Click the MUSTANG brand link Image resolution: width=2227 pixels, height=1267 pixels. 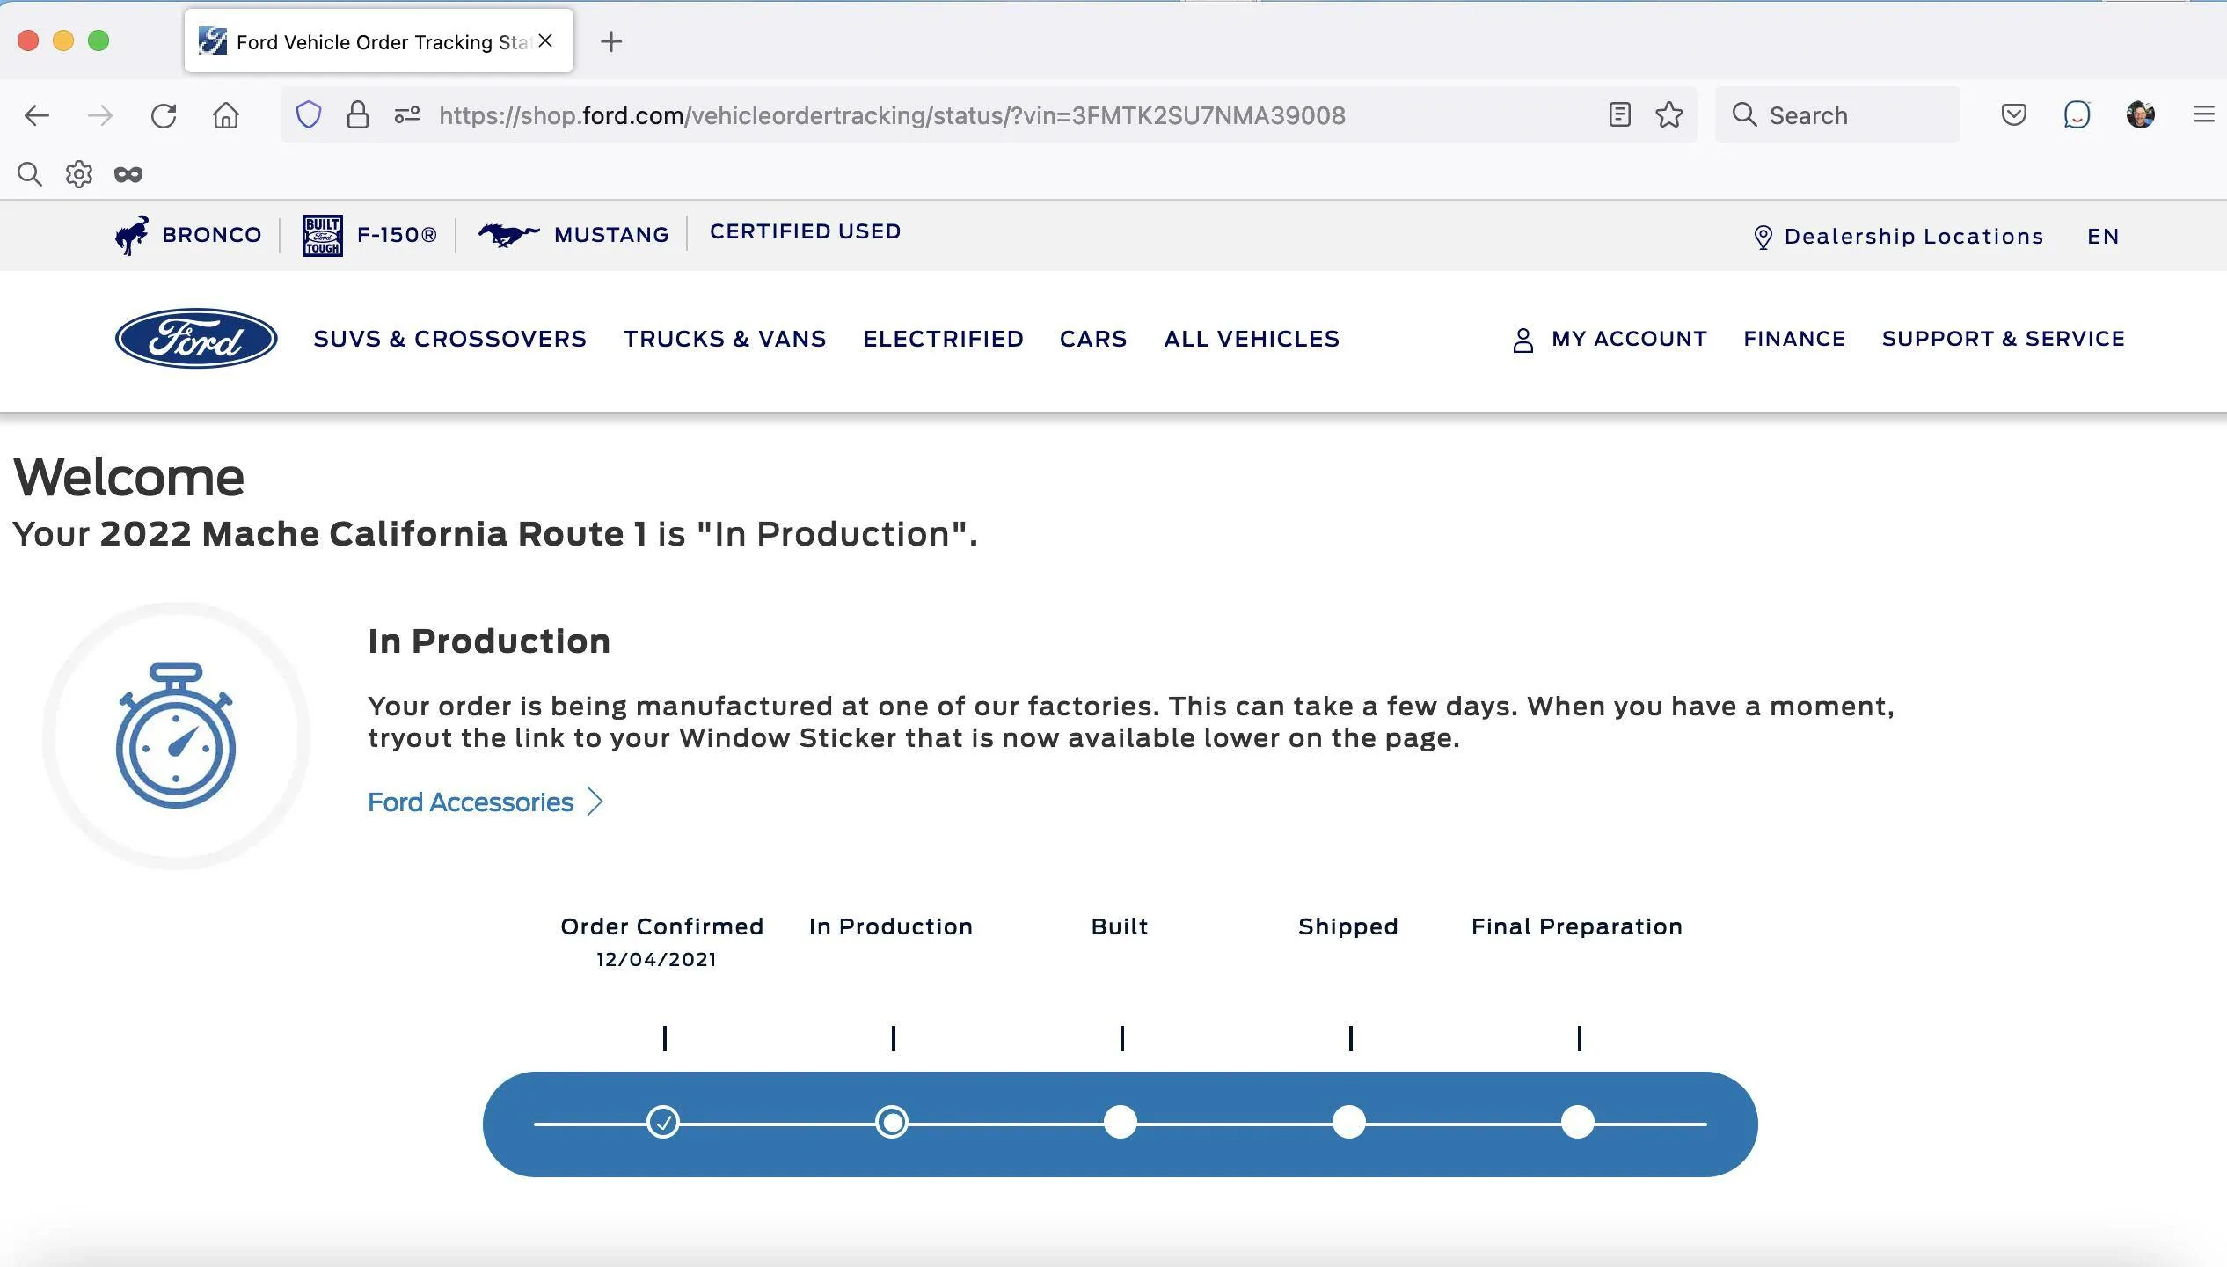[x=611, y=235]
